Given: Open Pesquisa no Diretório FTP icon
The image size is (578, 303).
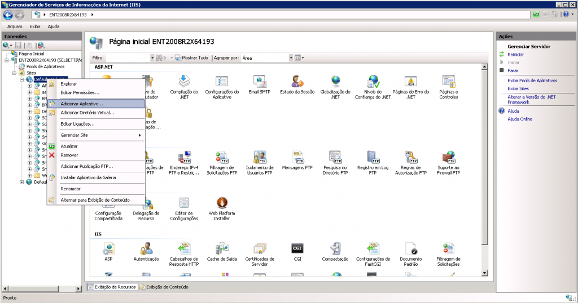Looking at the screenshot, I should coord(335,163).
